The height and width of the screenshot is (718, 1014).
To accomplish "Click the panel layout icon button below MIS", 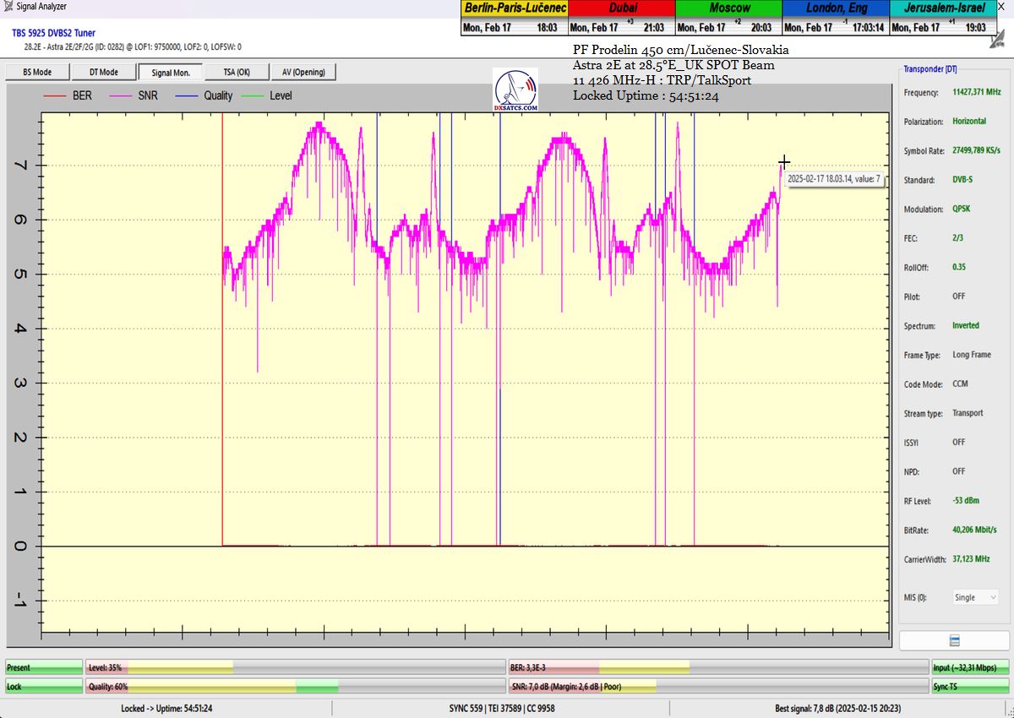I will (x=954, y=640).
